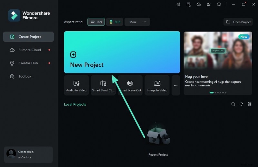Select the 16:9 aspect ratio
The height and width of the screenshot is (167, 258).
(96, 22)
